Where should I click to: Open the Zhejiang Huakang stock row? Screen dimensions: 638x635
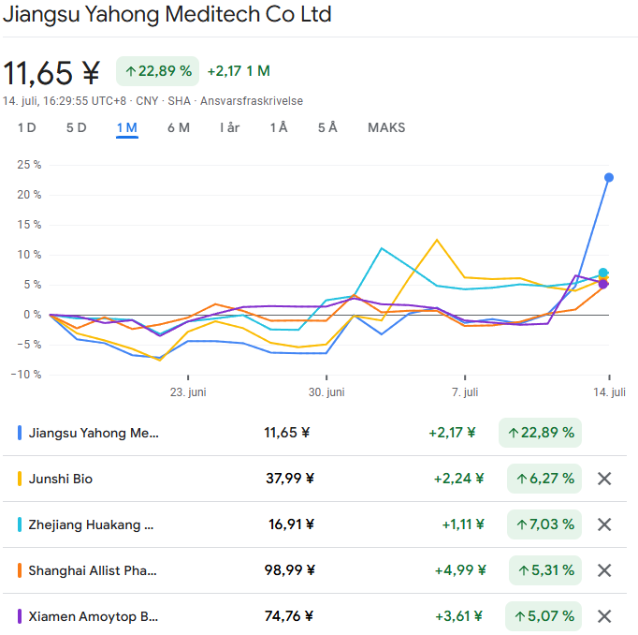click(314, 524)
